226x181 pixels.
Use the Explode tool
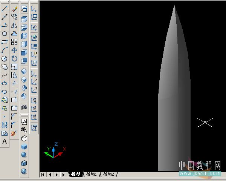(14, 133)
